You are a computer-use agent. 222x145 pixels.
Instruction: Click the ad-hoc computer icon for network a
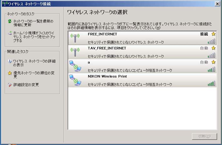tap(75, 66)
